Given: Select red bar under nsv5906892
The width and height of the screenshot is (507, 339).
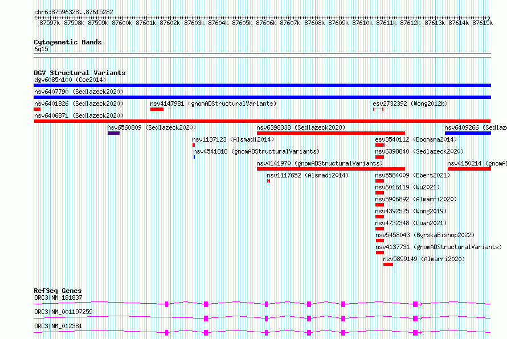Looking at the screenshot, I should point(379,205).
